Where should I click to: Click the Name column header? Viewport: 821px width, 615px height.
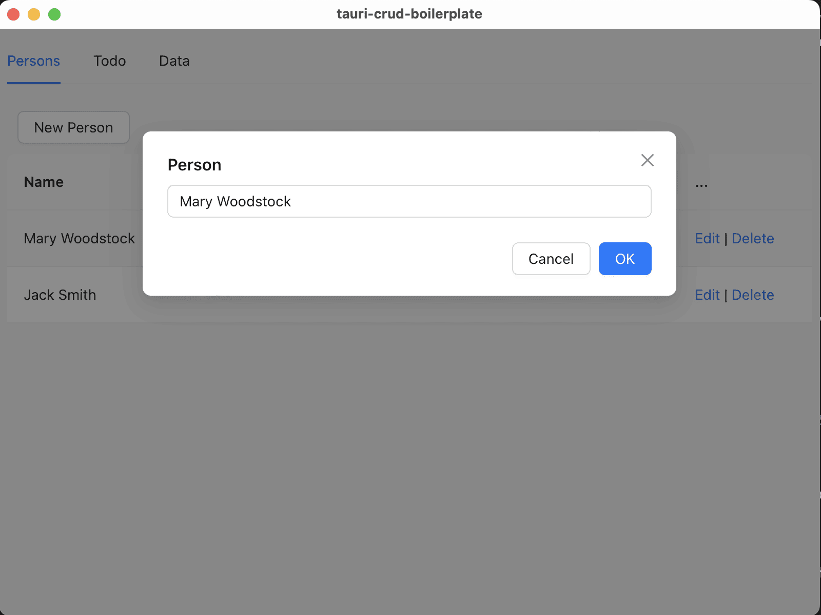(44, 182)
